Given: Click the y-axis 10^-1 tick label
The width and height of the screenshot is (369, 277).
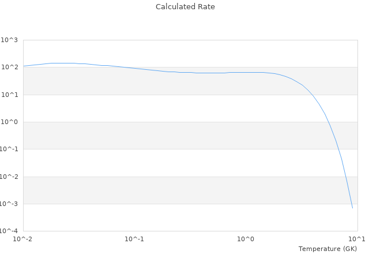Looking at the screenshot, I should 9,149.
